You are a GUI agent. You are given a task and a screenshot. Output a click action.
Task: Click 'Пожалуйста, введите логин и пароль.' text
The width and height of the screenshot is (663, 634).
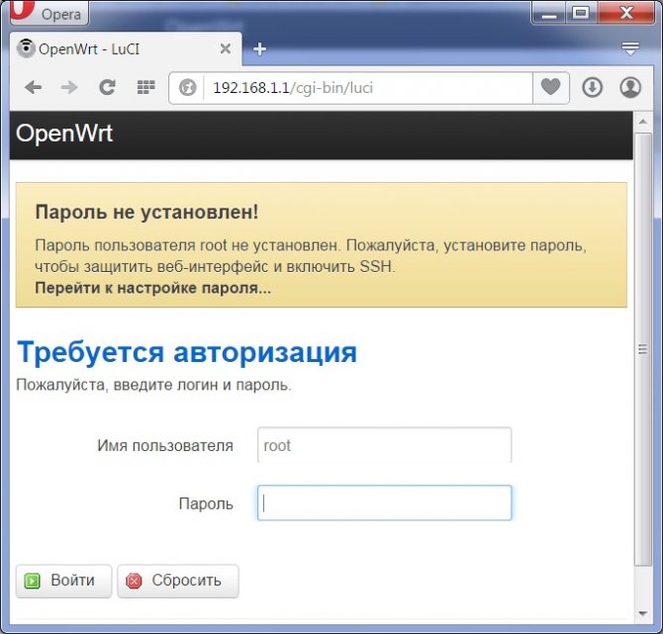tap(154, 385)
